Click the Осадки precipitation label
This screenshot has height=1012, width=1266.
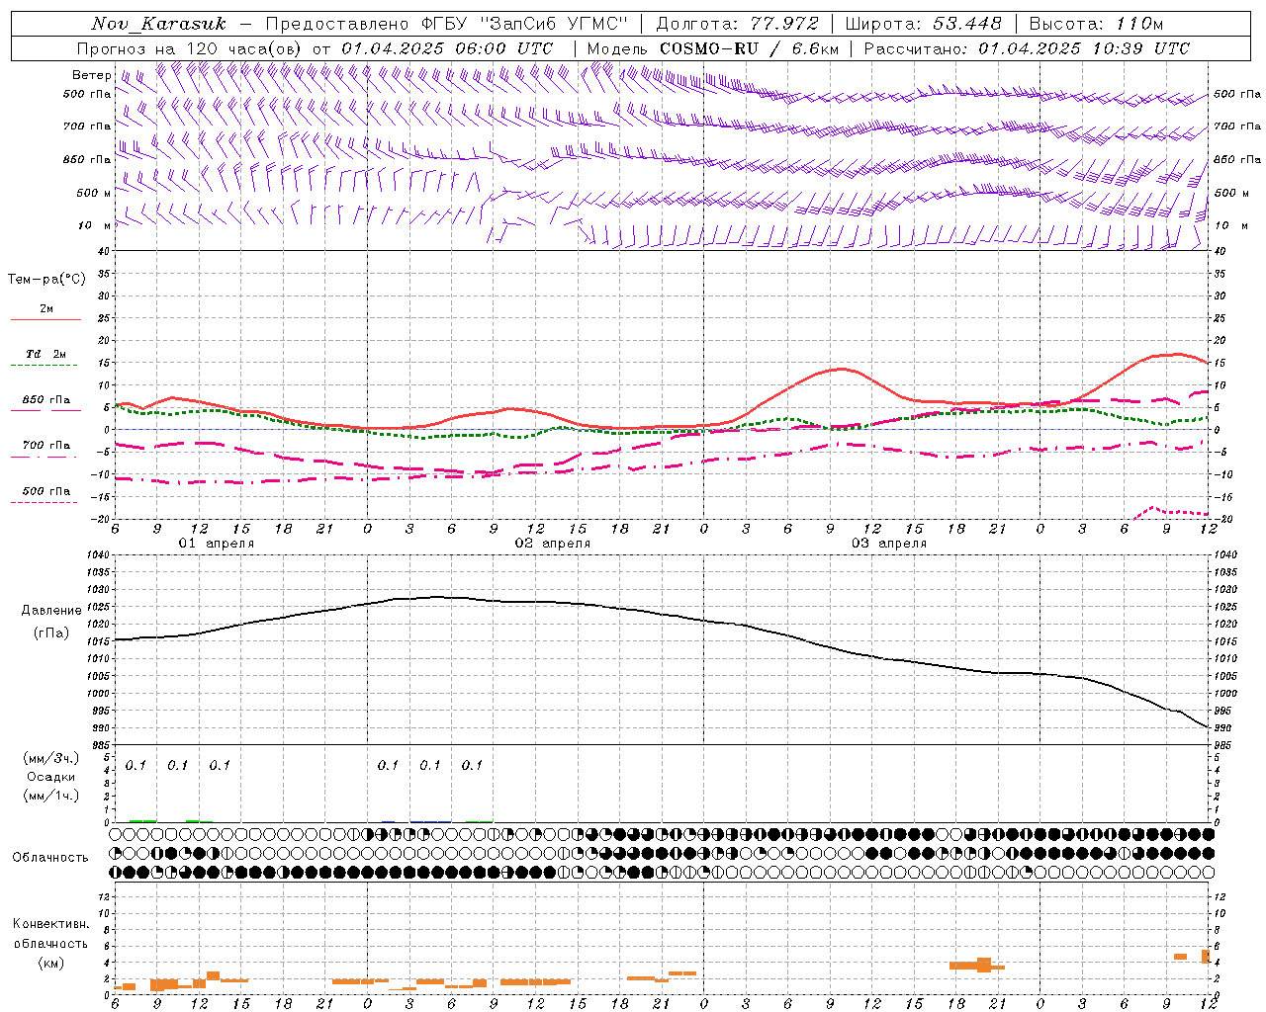coord(50,777)
